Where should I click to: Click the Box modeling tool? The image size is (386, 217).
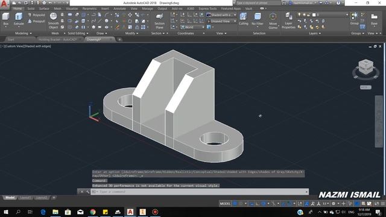coord(5,19)
